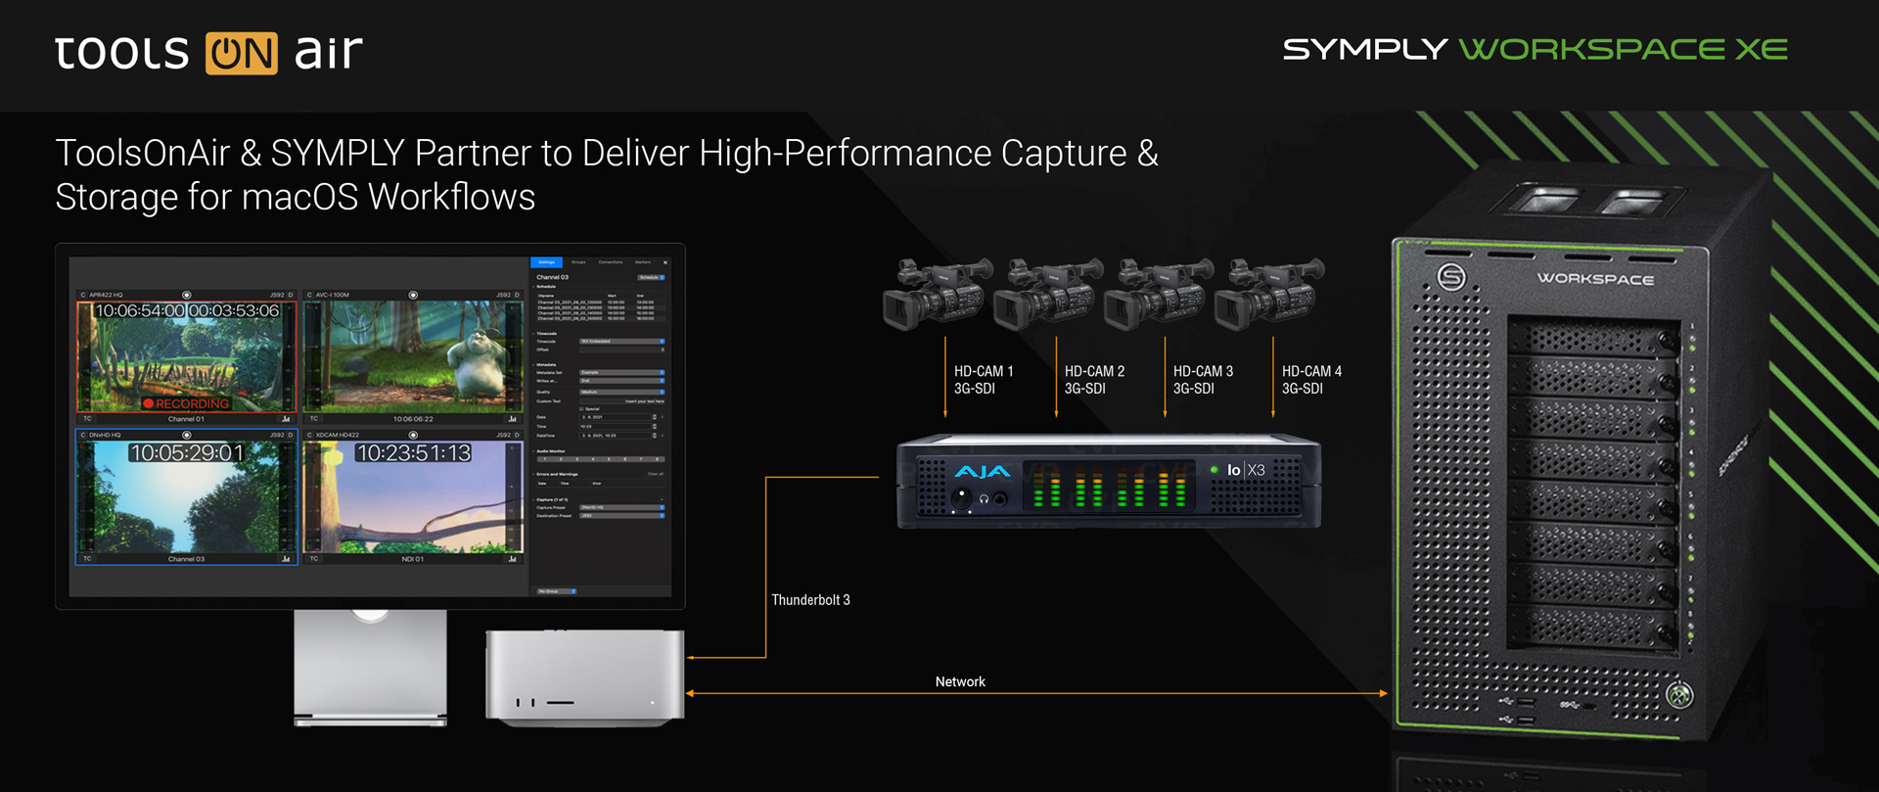Click record button on AVC-I 100M channel
This screenshot has height=792, width=1879.
pos(413,295)
